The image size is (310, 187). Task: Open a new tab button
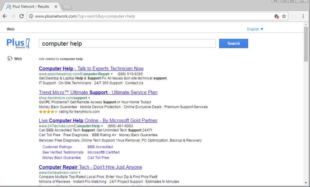tap(67, 6)
